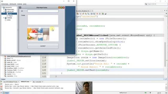
Task: Click the red Stop icon in Output panel
Action: [x=1, y=86]
